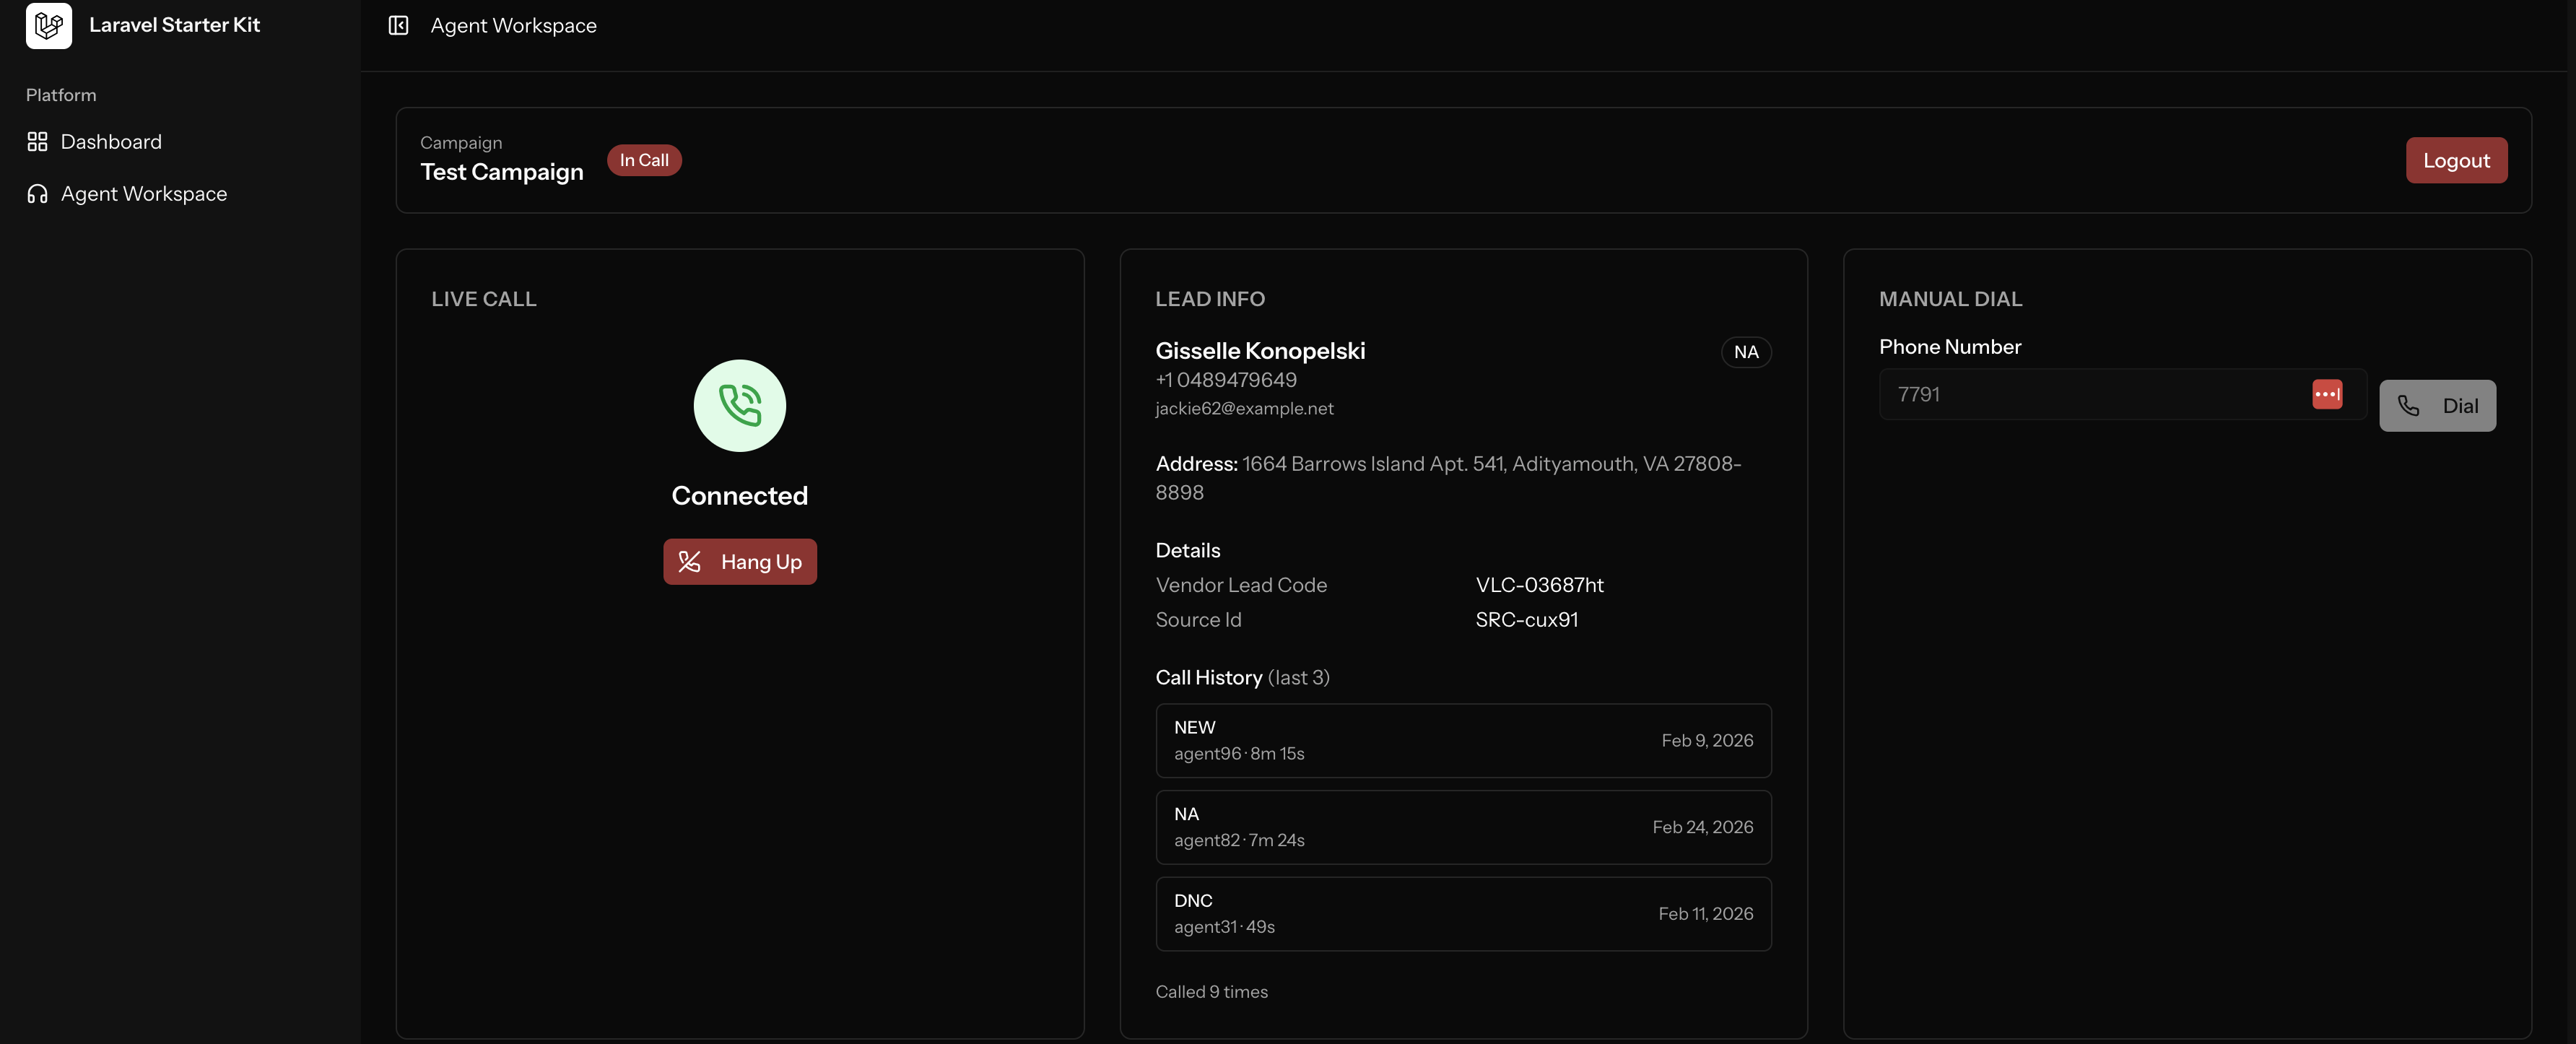Click the lead phone number +1 0489479649
The image size is (2576, 1044).
click(x=1226, y=380)
